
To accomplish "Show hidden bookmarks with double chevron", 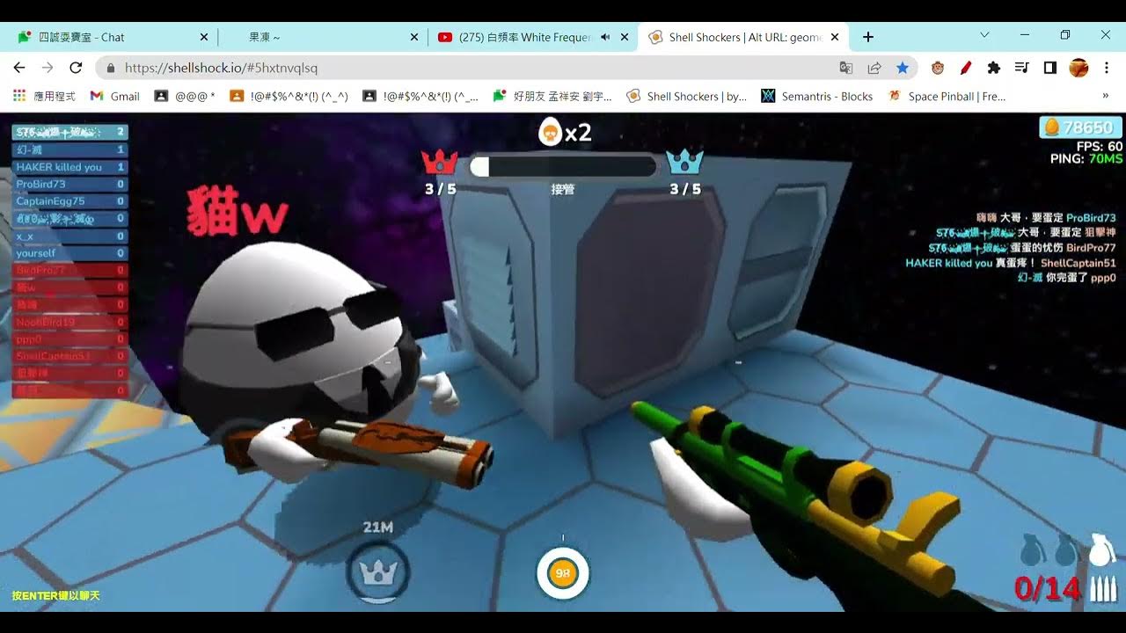I will click(1106, 97).
